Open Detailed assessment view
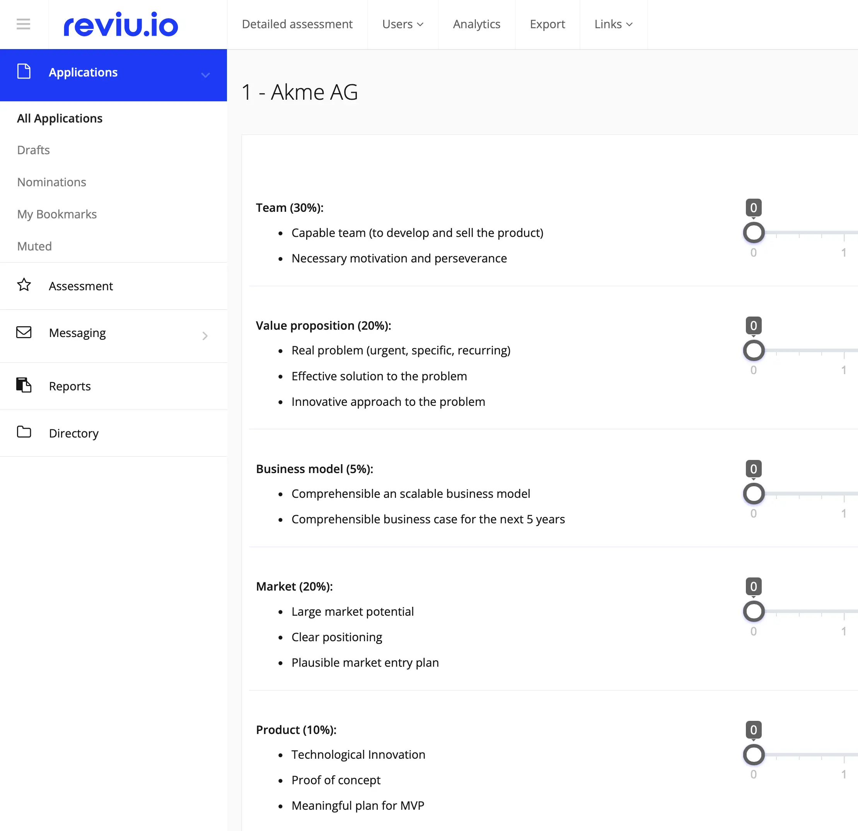 [x=297, y=24]
